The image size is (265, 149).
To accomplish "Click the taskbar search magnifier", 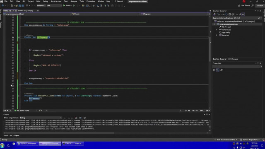I will tap(8, 145).
